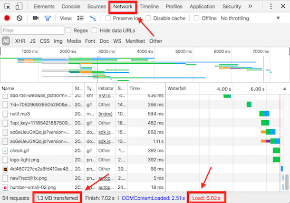Toggle the blue filter funnel icon

[x=47, y=18]
